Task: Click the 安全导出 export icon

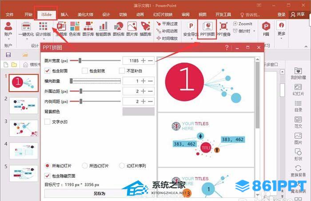Action: (x=191, y=26)
